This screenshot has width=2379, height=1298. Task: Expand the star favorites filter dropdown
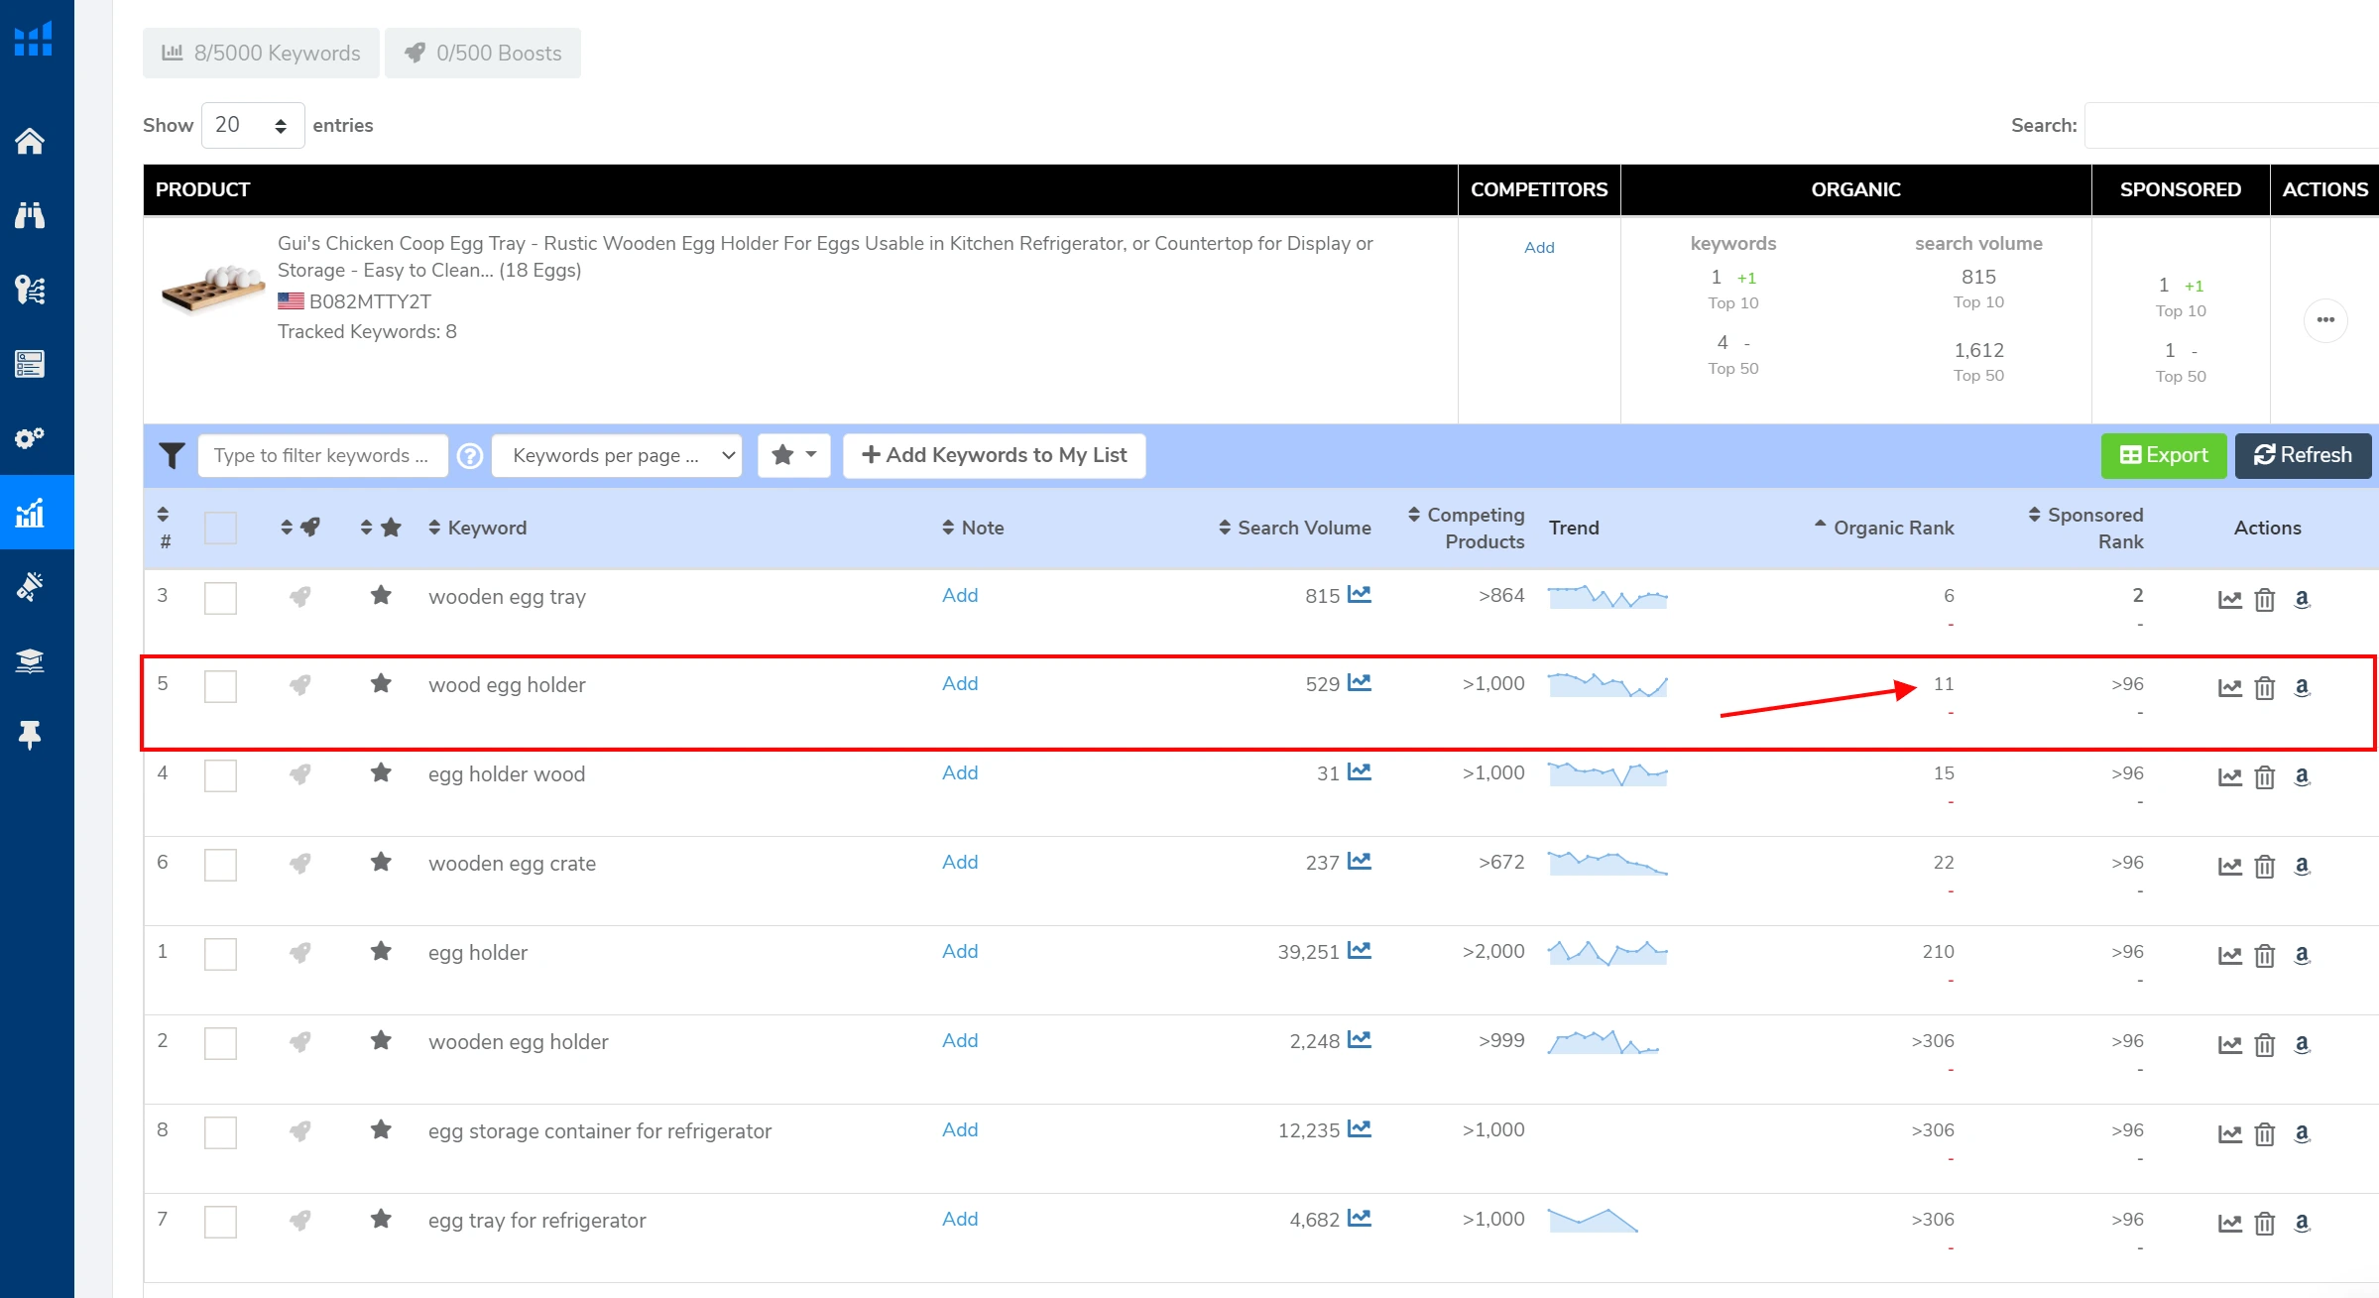[793, 456]
